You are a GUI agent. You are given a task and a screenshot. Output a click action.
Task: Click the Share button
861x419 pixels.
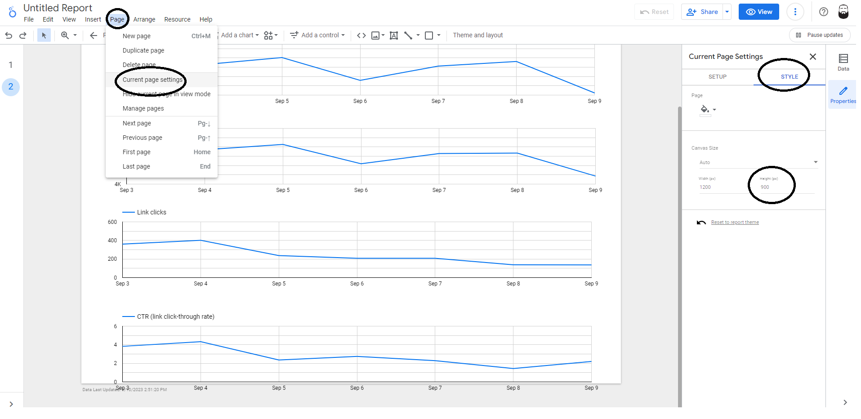(x=702, y=12)
